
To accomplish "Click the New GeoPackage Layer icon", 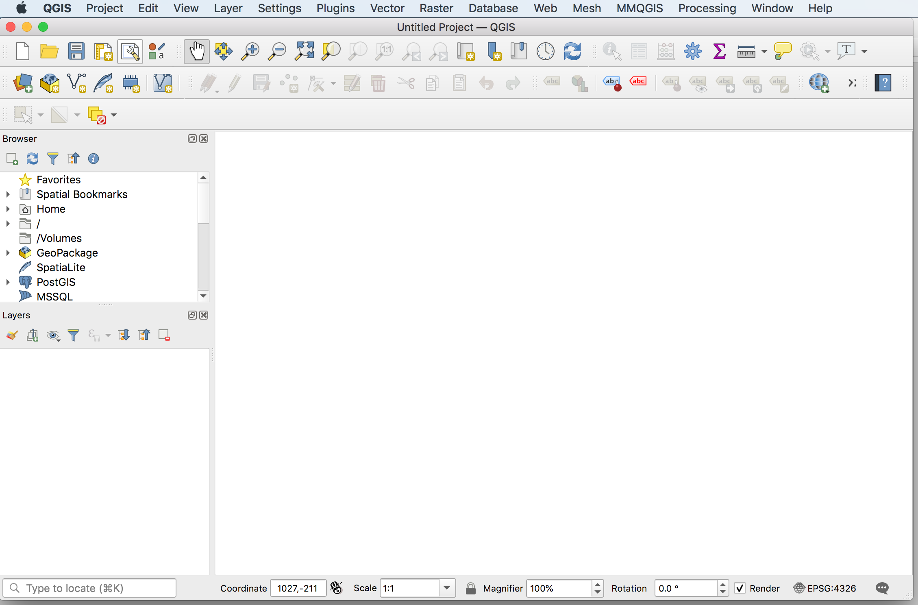I will coord(50,83).
